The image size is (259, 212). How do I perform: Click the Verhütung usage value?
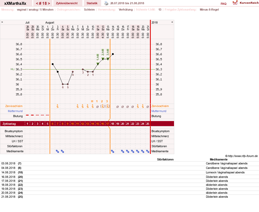[126, 10]
